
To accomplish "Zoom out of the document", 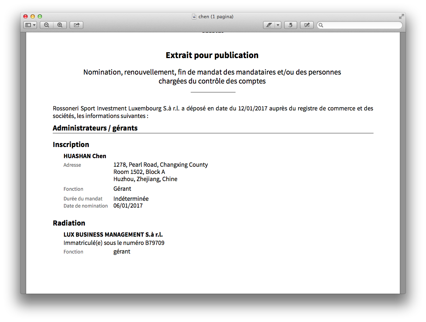I will pyautogui.click(x=47, y=25).
